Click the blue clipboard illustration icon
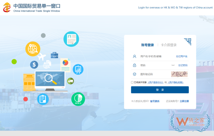 click(43, 99)
